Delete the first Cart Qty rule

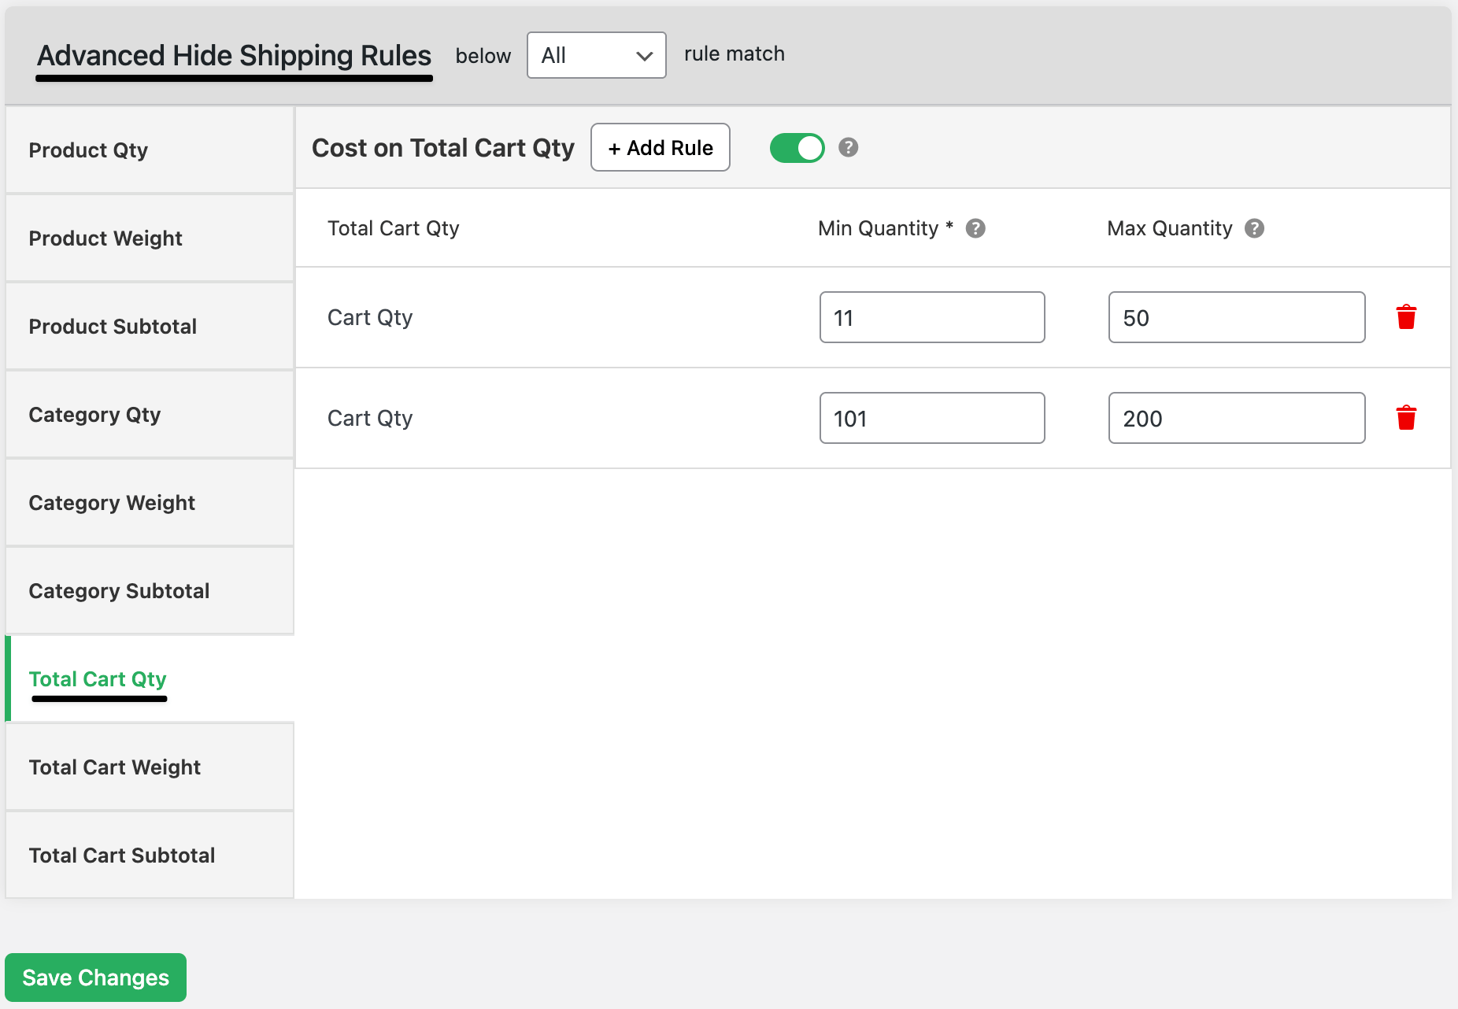(1407, 317)
